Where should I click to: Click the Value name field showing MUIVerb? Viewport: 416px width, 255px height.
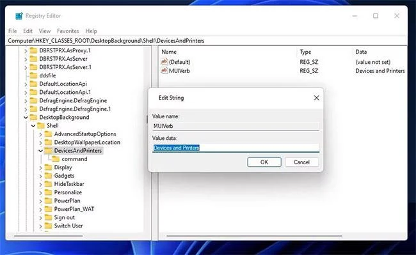(236, 126)
